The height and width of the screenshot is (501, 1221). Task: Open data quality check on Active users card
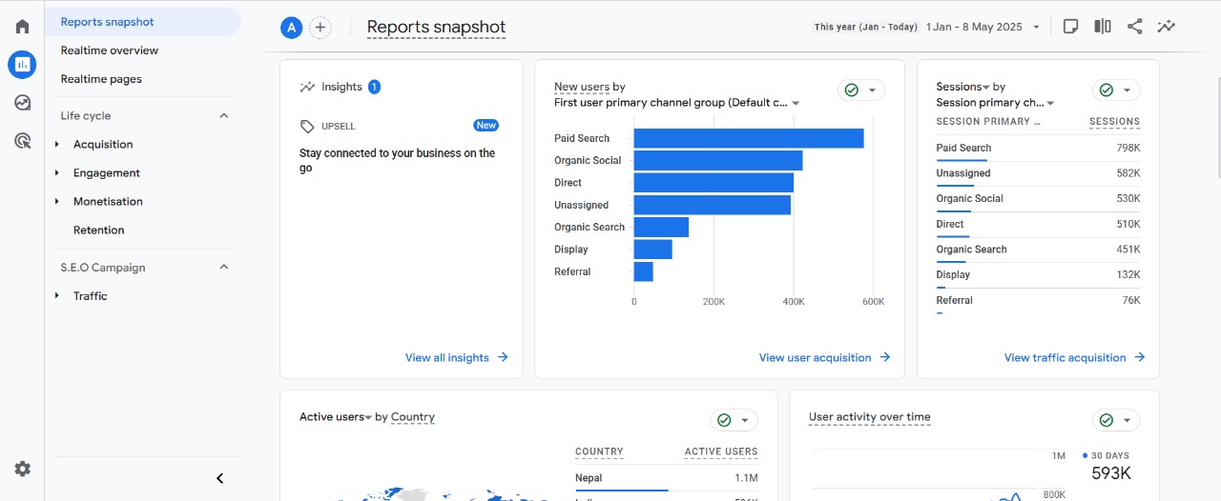point(734,420)
